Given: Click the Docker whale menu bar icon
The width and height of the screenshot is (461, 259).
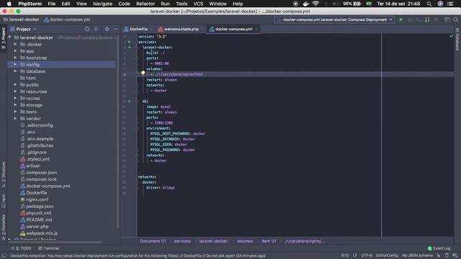Looking at the screenshot, I should point(305,4).
